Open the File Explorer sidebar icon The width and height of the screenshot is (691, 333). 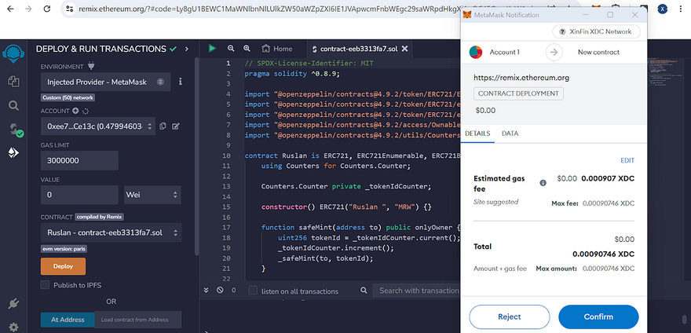coord(13,81)
